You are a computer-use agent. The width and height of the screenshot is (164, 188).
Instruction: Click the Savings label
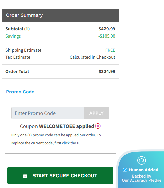click(x=13, y=36)
